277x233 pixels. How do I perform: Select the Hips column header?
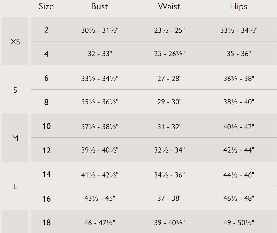point(239,7)
